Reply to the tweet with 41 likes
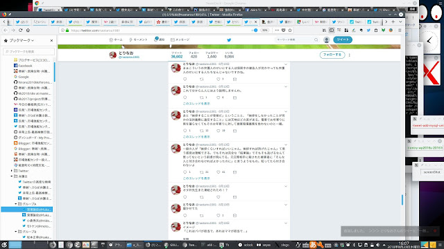 [x=185, y=172]
